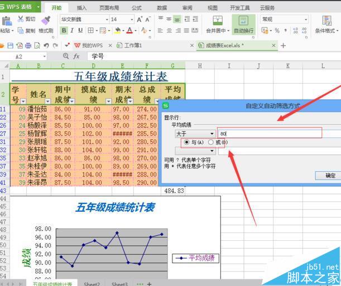Close the 成绩表Excel.xls tab
341x286 pixels.
[x=273, y=45]
